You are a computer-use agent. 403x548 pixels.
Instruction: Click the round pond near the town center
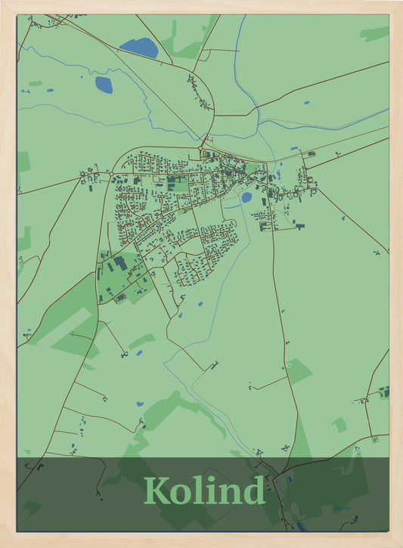pos(246,197)
